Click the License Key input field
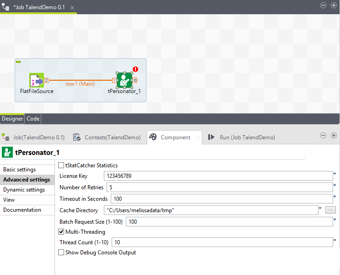The width and height of the screenshot is (340, 275). coord(217,176)
